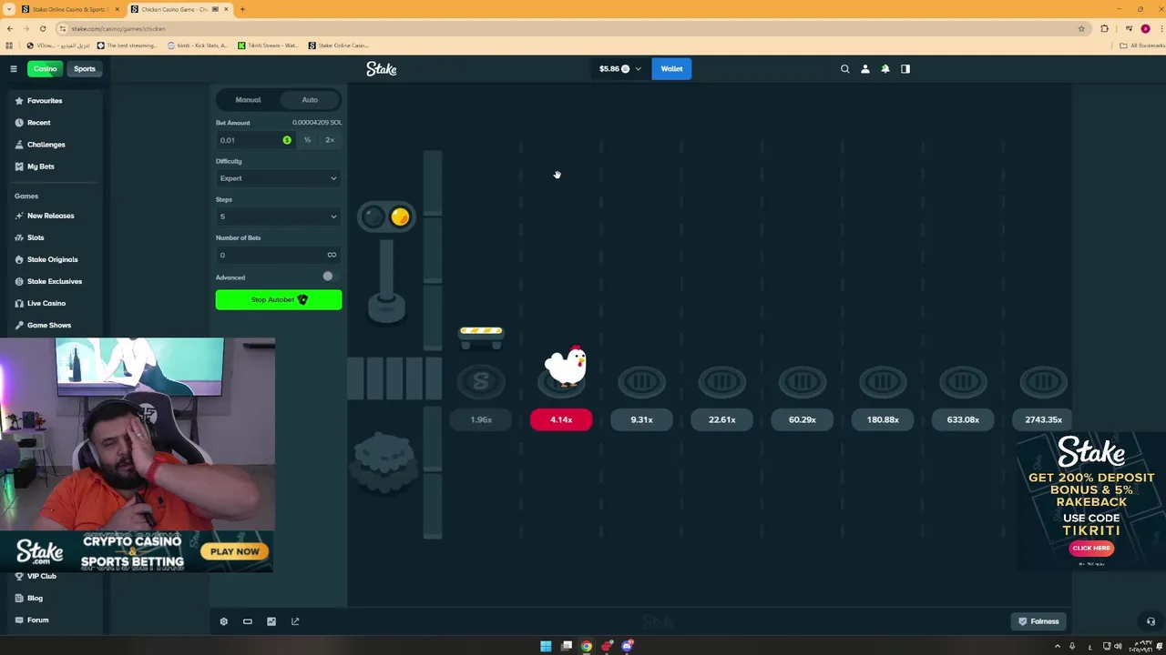
Task: Click the address bar URL
Action: [x=118, y=28]
